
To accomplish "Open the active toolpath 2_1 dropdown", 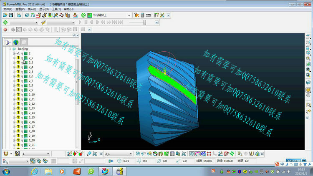I will click(x=131, y=154).
